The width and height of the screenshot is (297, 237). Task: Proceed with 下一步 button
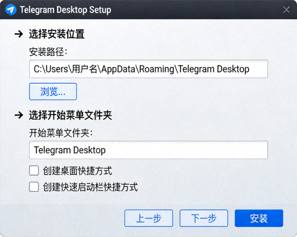point(204,218)
